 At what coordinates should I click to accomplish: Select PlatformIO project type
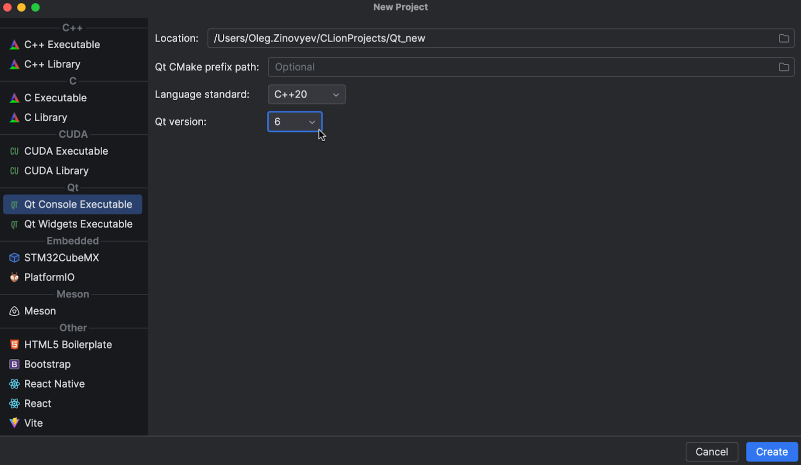tap(73, 277)
